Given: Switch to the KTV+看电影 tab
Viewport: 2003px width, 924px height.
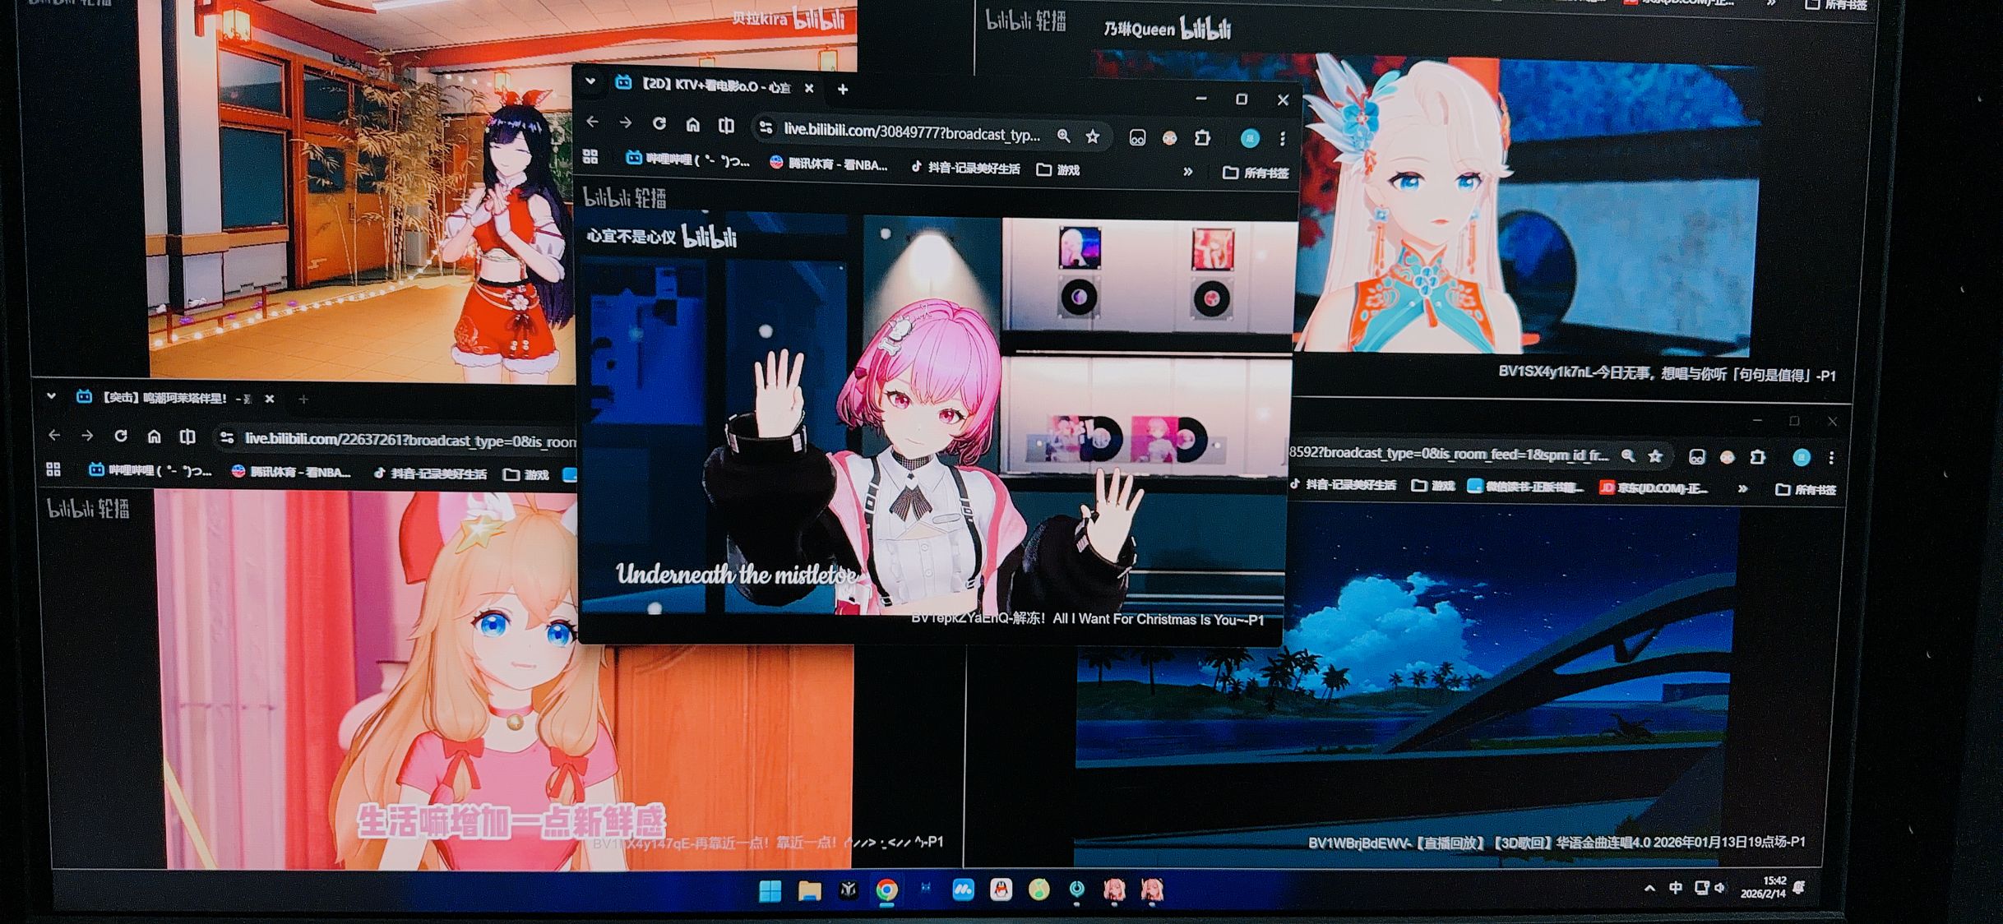Looking at the screenshot, I should point(714,85).
